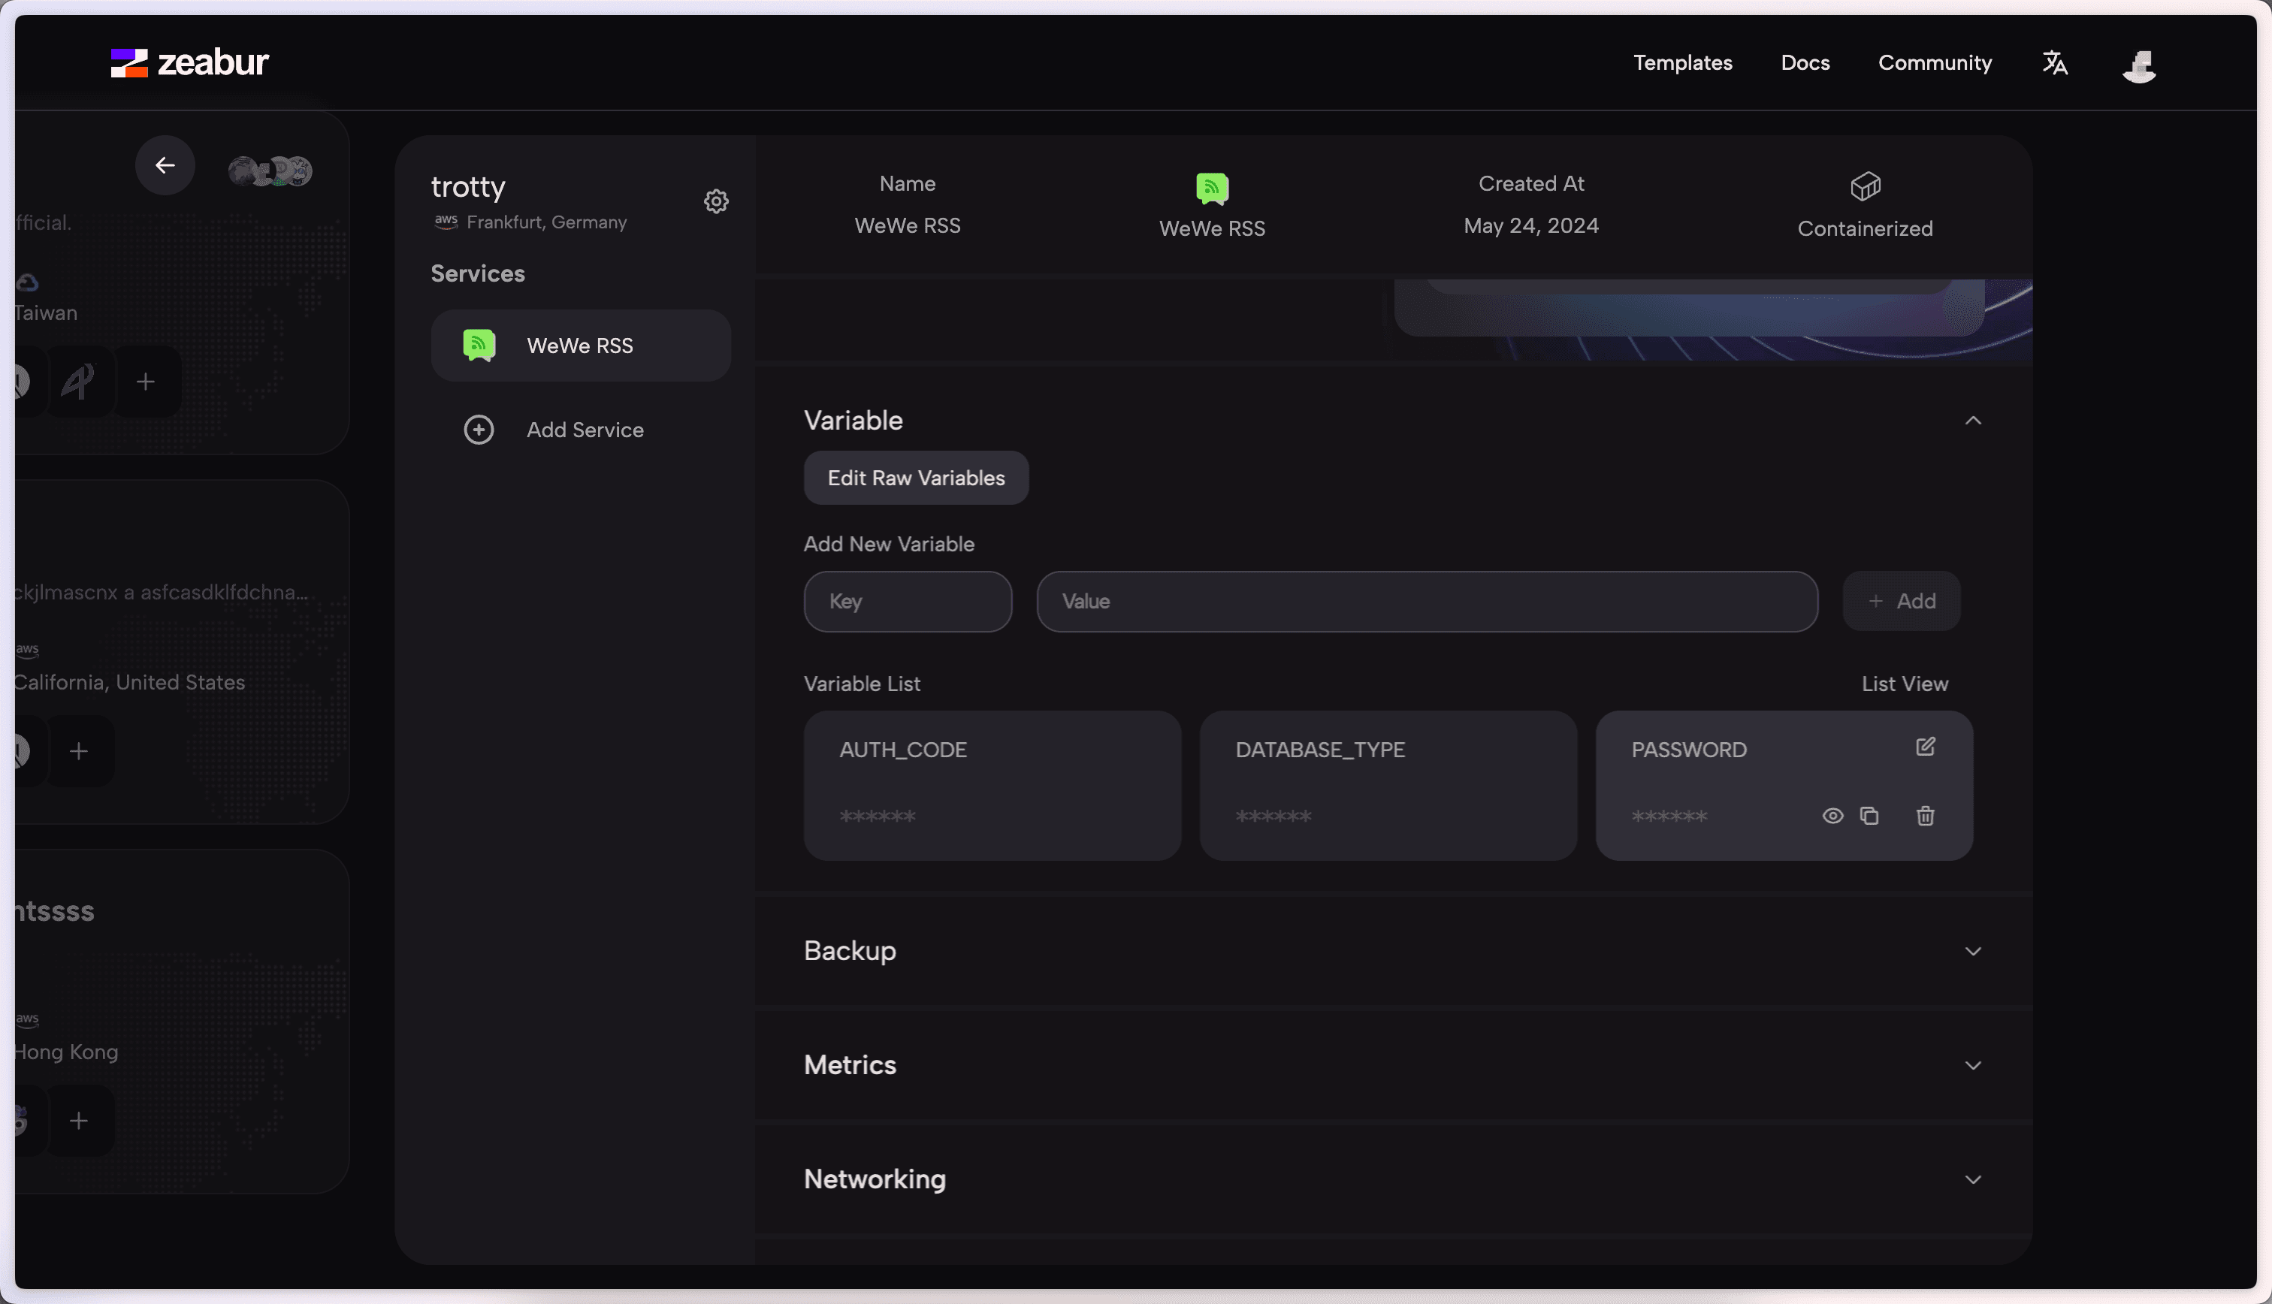Click the Add Service plus circle icon

479,430
